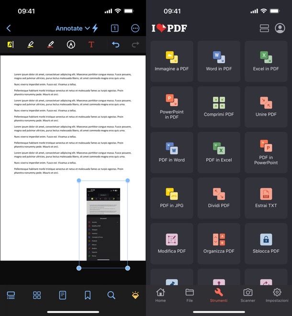Switch to the Impostazioni tab
The height and width of the screenshot is (316, 292).
277,295
